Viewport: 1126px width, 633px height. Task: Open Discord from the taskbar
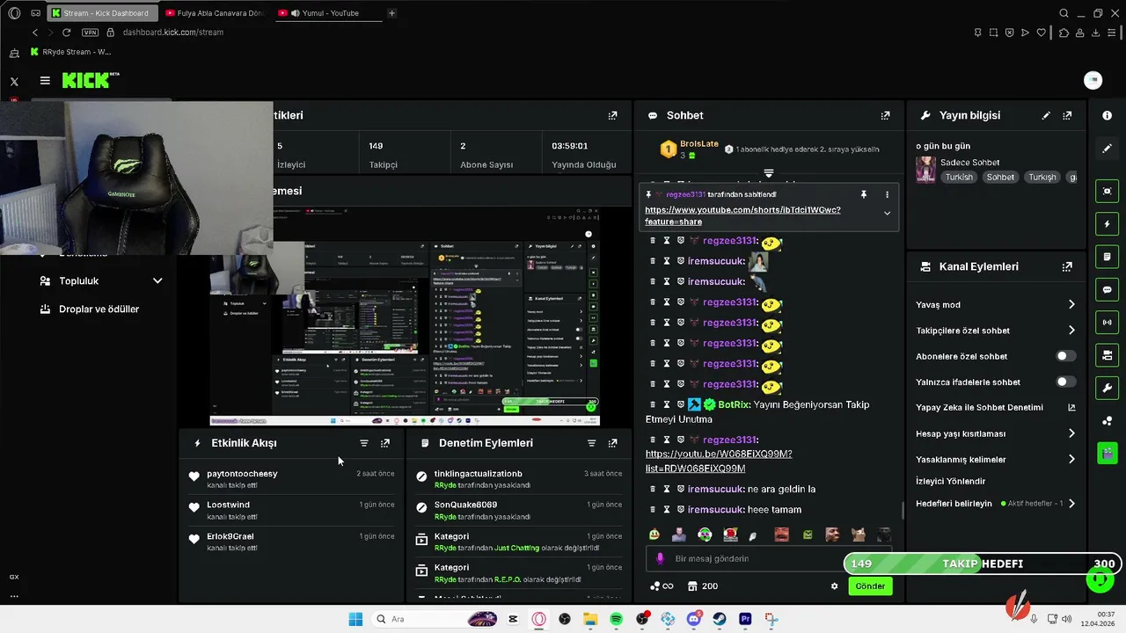click(694, 620)
